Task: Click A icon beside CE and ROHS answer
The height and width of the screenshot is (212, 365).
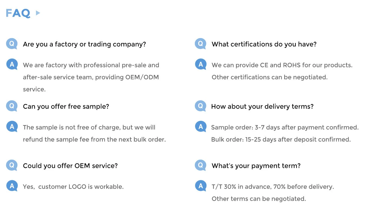Action: pyautogui.click(x=201, y=65)
